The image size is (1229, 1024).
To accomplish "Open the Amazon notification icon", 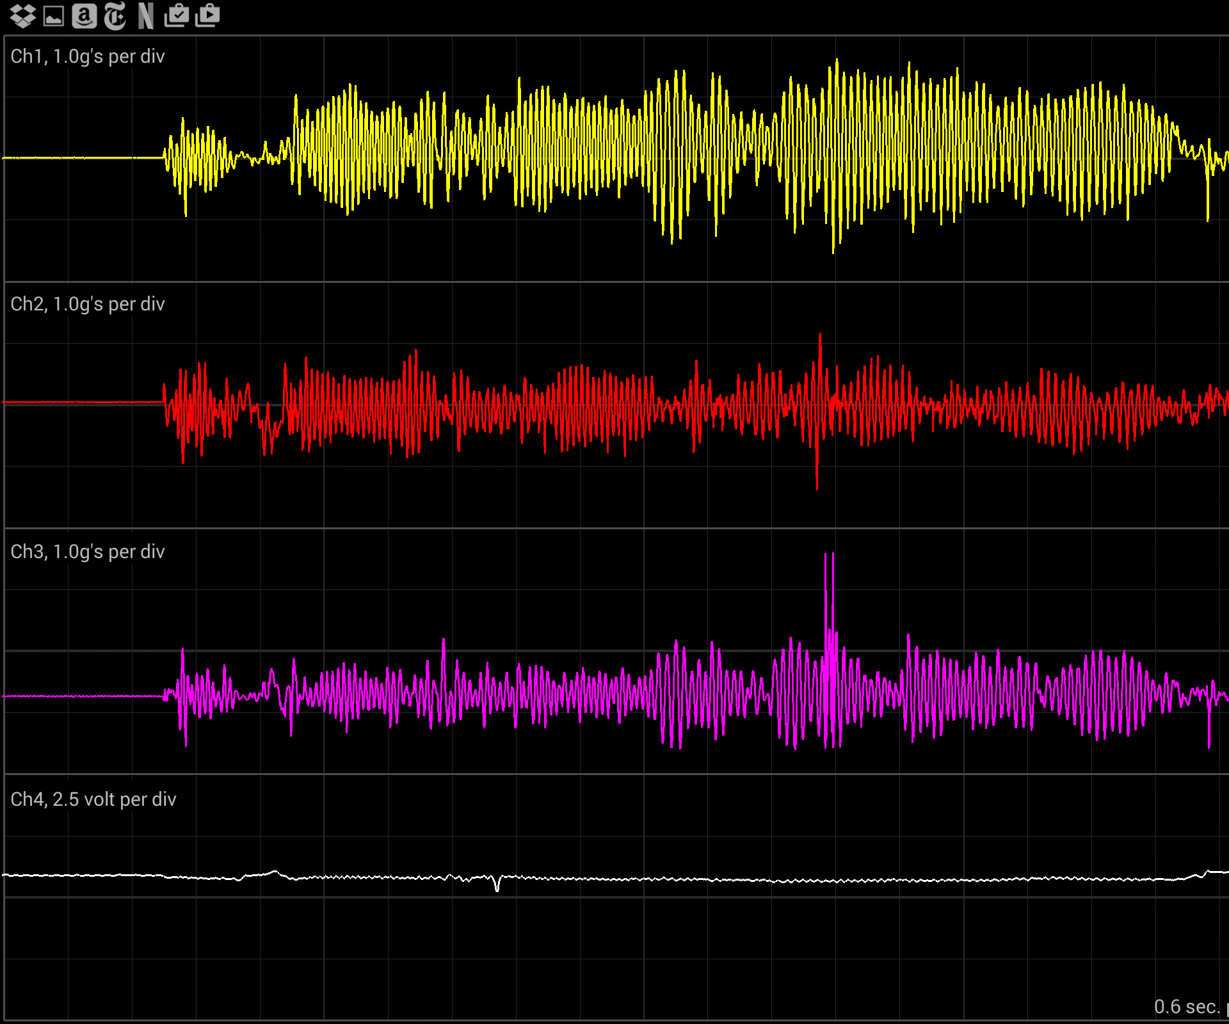I will pyautogui.click(x=84, y=16).
